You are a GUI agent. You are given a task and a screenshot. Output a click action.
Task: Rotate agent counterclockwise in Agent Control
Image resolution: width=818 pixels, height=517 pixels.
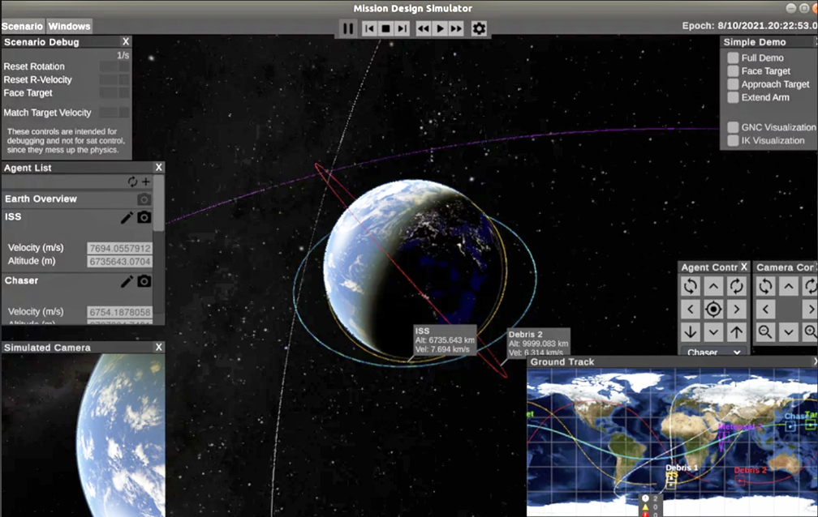pos(690,286)
